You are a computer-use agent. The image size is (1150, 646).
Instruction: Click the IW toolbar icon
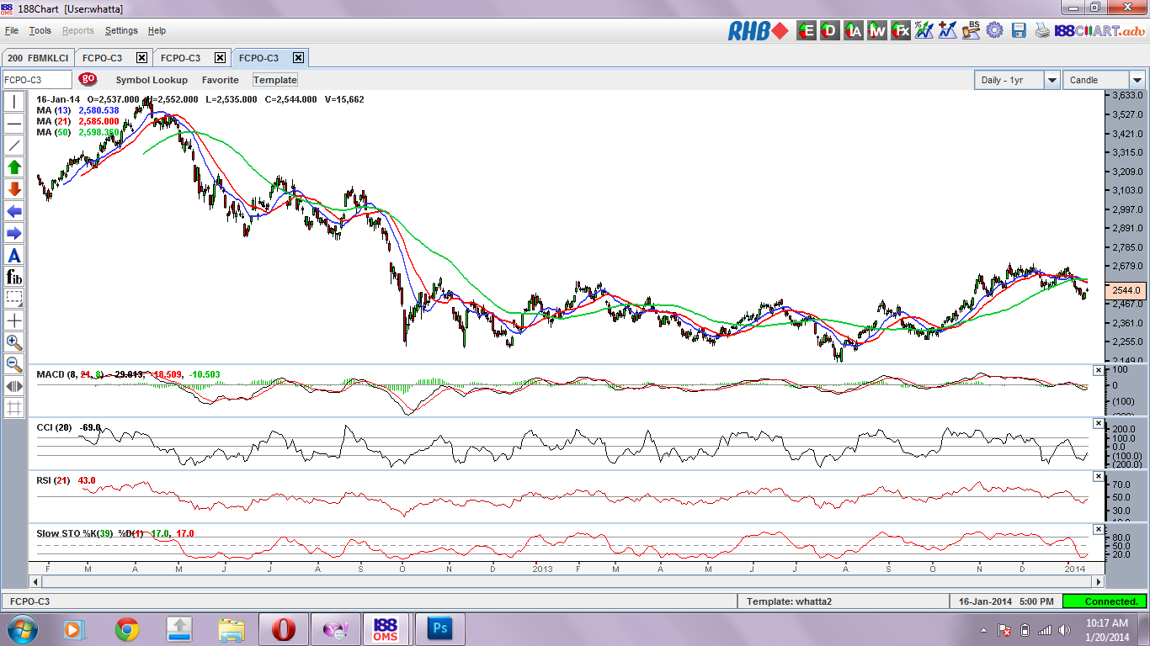click(878, 31)
